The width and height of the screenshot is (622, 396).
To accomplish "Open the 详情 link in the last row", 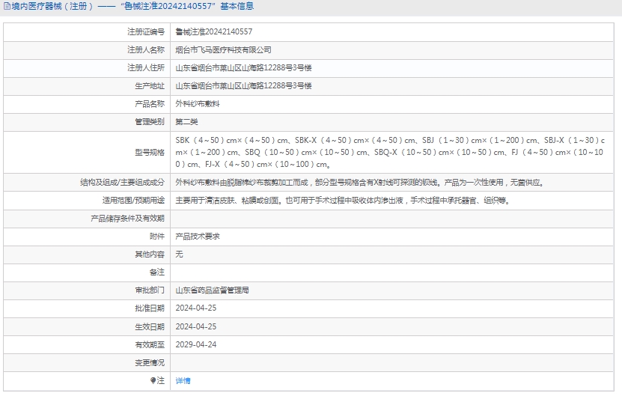I will click(x=183, y=381).
